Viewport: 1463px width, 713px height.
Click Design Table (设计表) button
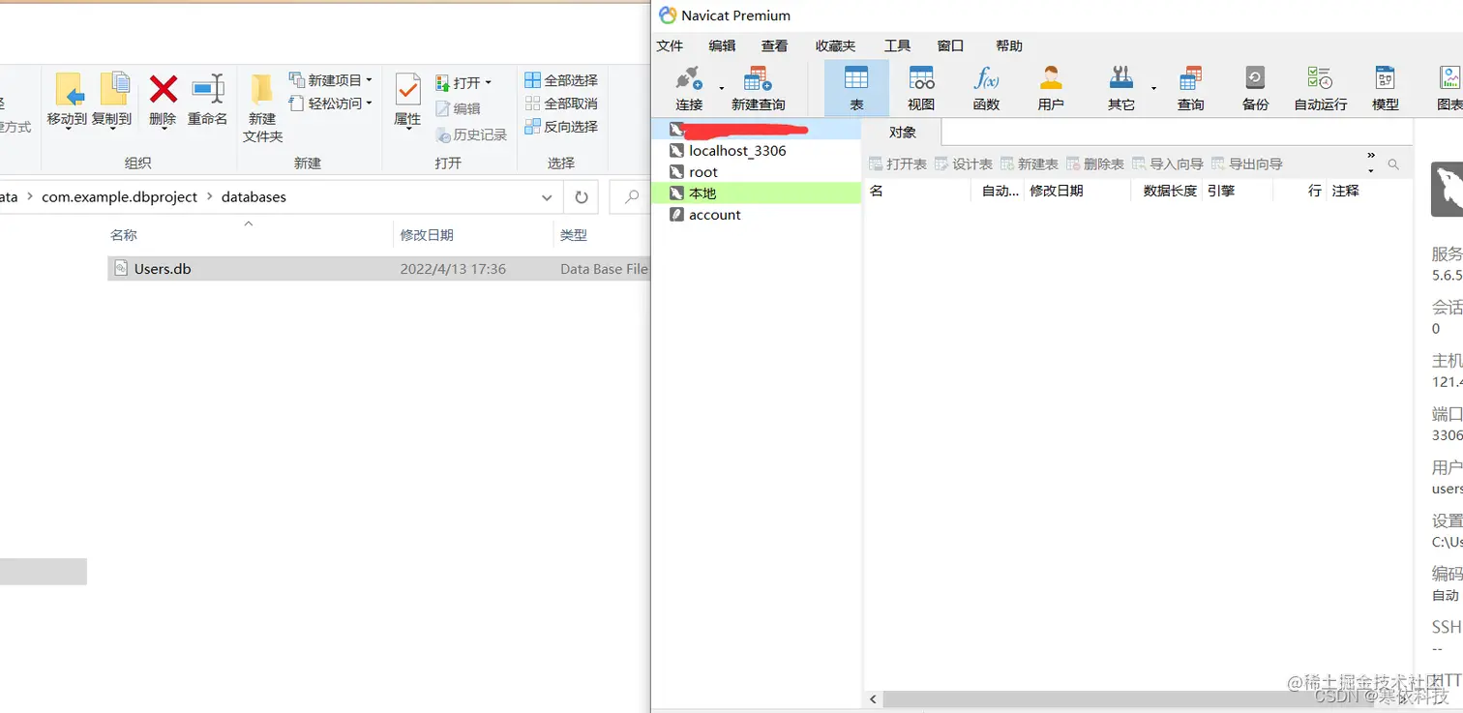964,164
